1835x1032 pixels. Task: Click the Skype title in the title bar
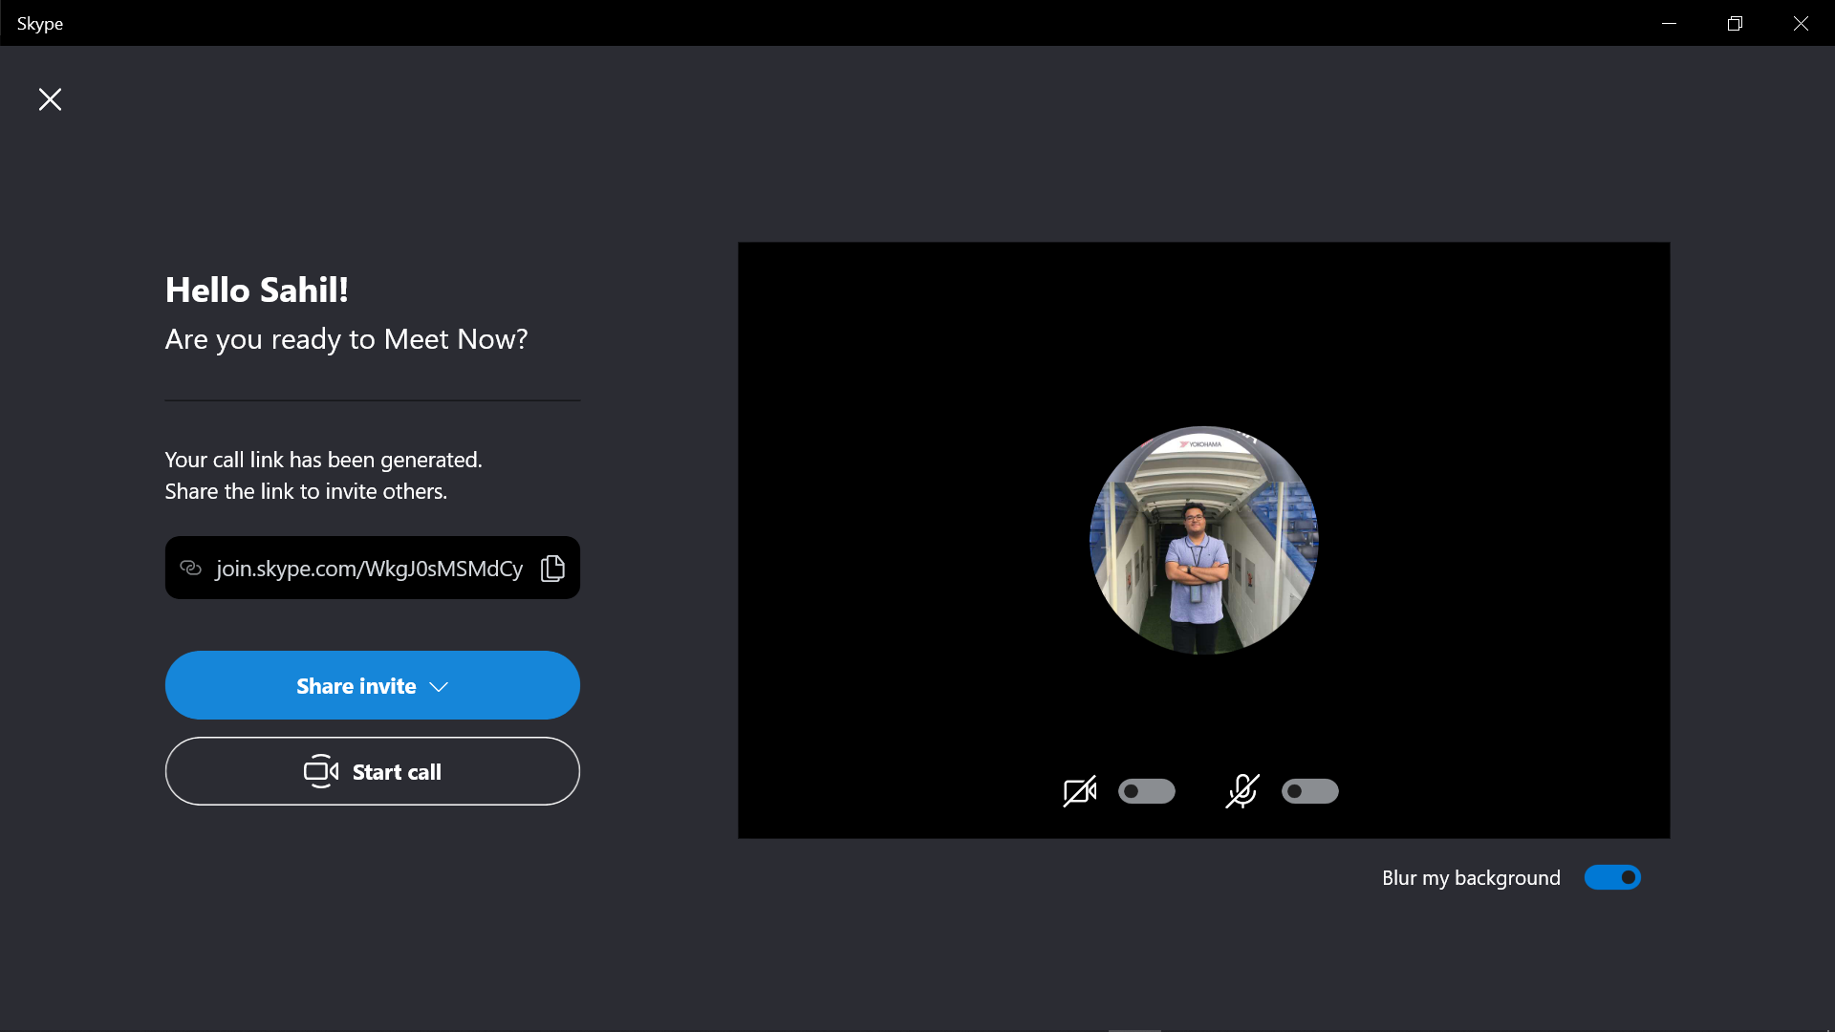[x=40, y=24]
